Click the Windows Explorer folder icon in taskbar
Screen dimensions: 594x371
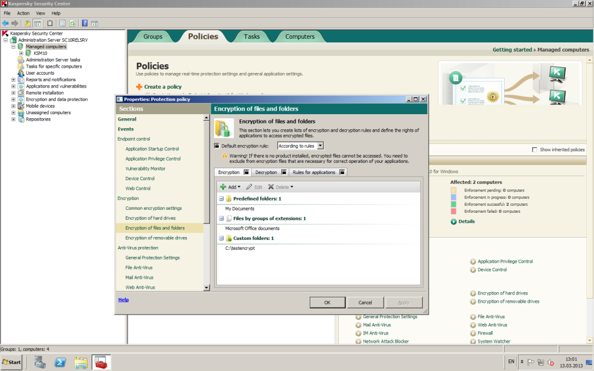(81, 362)
